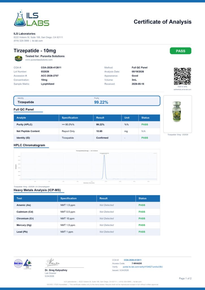The image size is (205, 290).
Task: Click the Concentration value 10mg
Action: tap(44, 80)
